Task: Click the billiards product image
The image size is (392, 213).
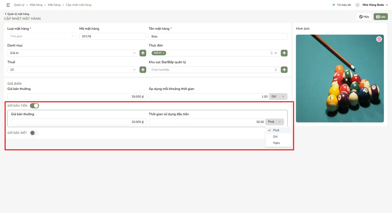Action: (x=340, y=78)
